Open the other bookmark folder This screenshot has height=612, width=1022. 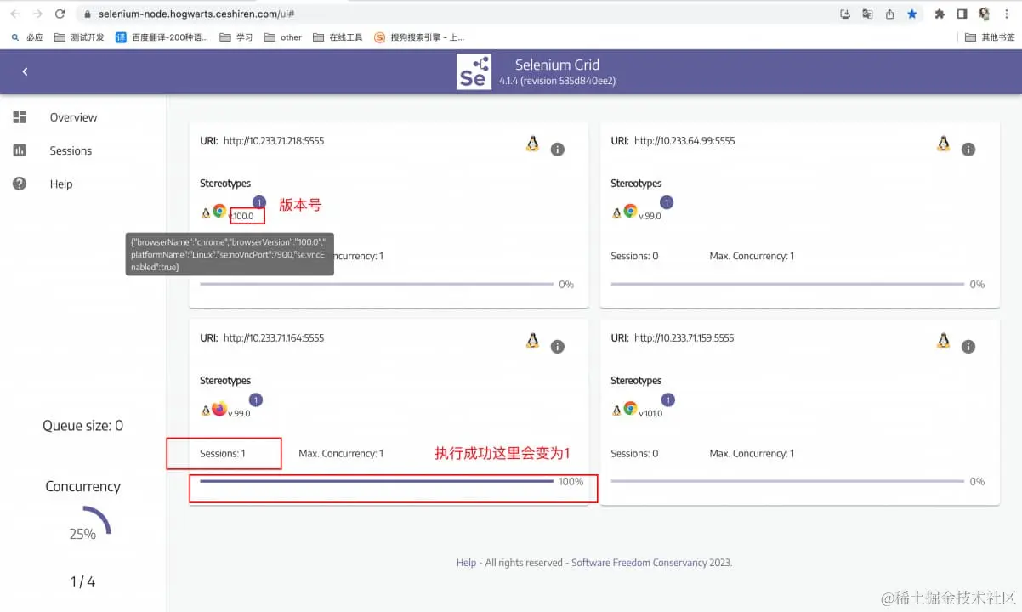pyautogui.click(x=283, y=37)
